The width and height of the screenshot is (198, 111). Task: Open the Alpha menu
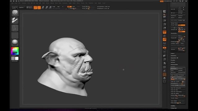(x=12, y=3)
